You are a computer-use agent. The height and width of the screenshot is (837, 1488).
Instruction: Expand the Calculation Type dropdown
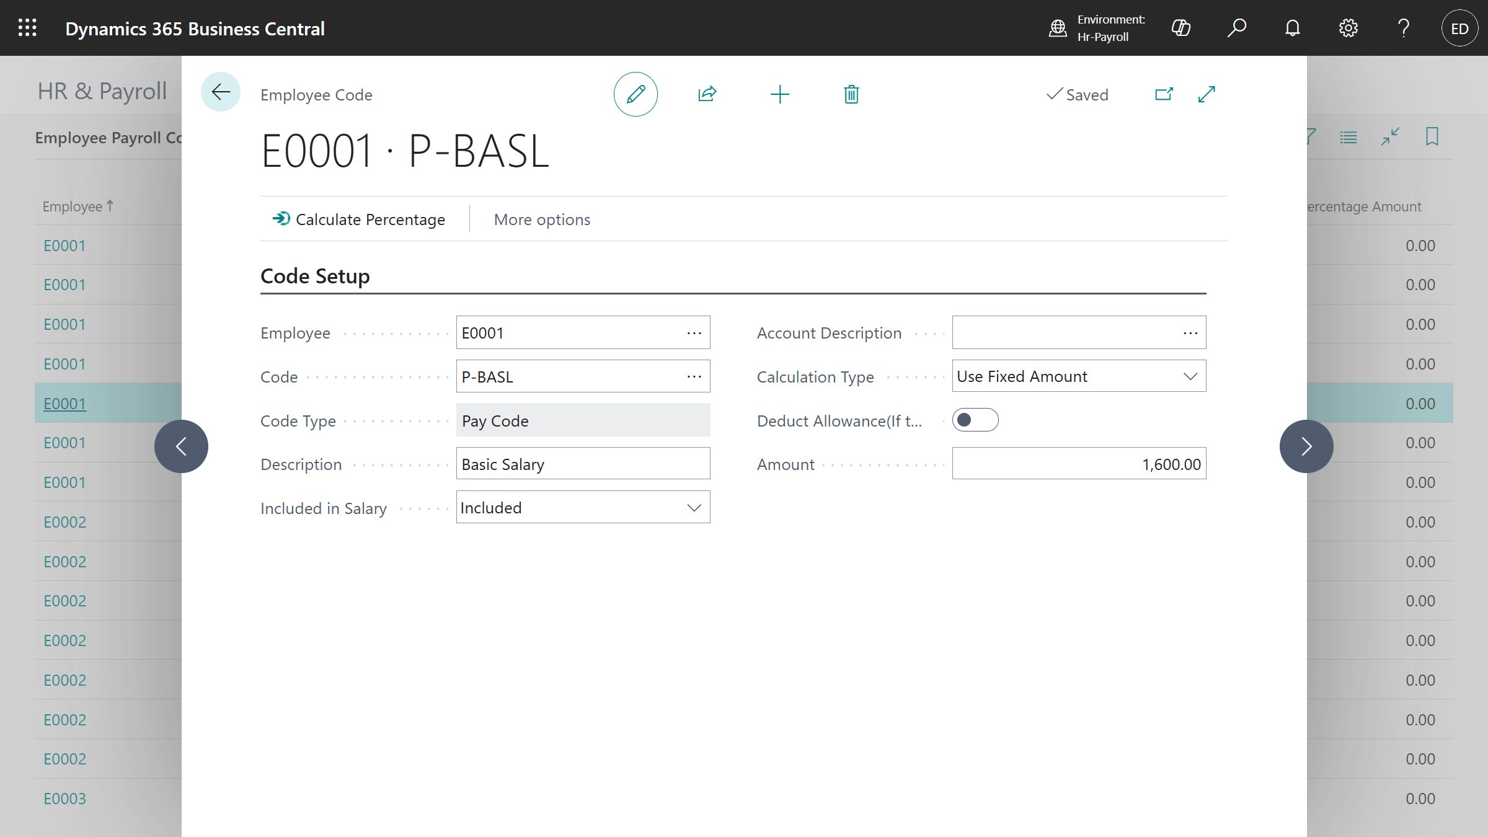tap(1190, 376)
